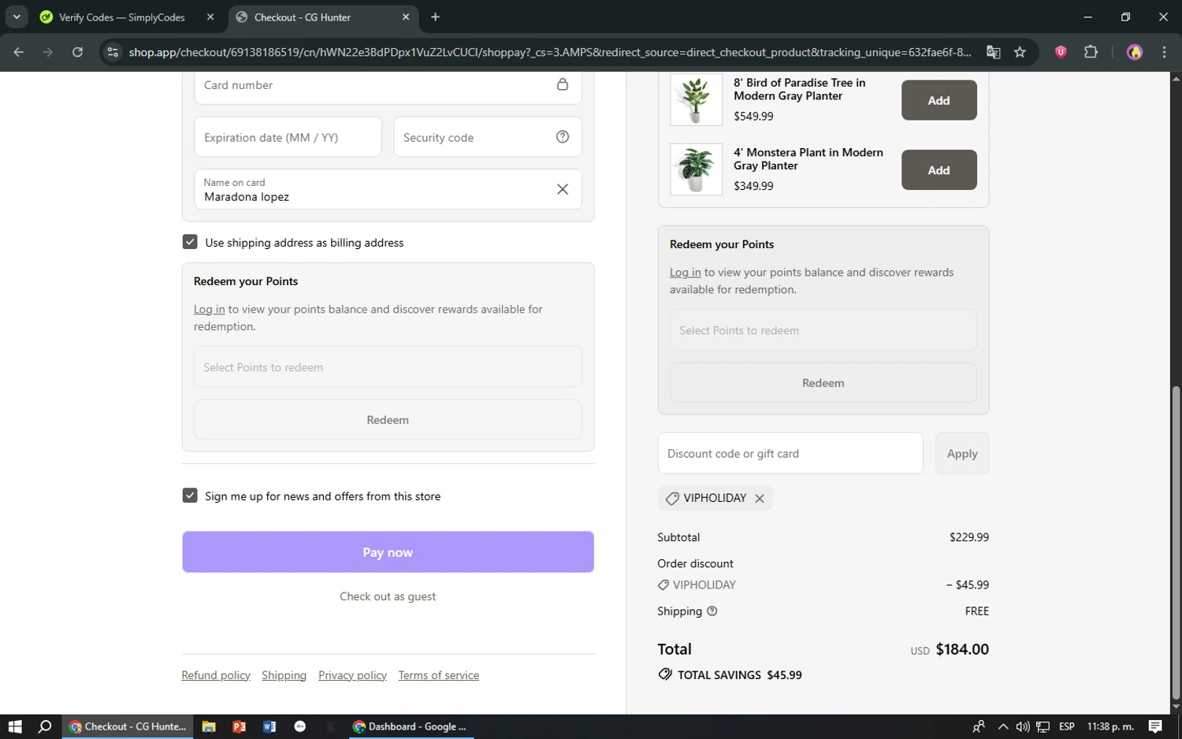Click the TOTAL SAVINGS $45.99 text
This screenshot has width=1182, height=739.
click(739, 675)
